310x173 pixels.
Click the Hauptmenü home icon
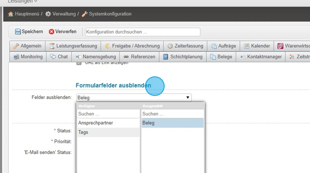11,14
